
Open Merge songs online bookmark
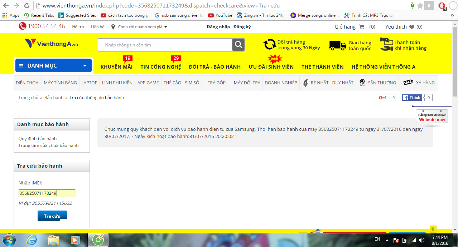(315, 15)
